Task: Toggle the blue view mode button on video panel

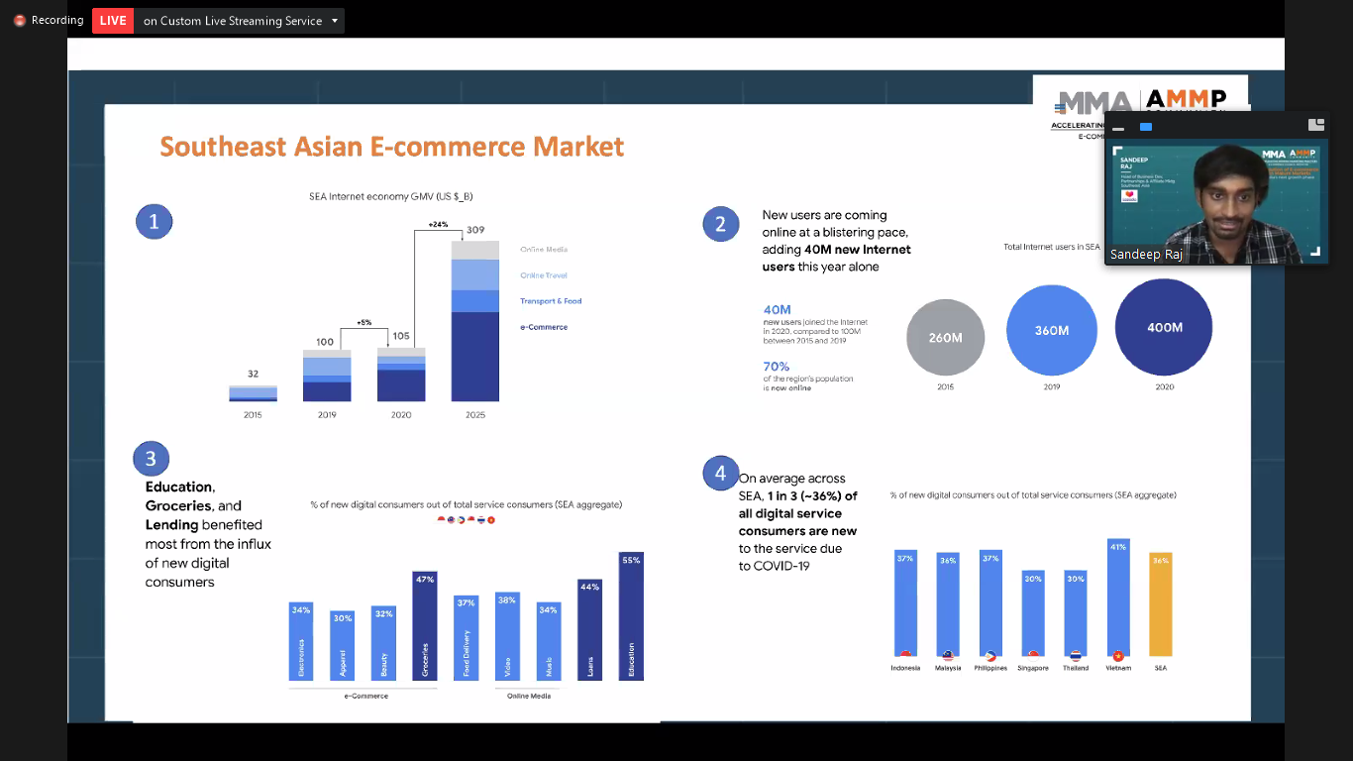Action: tap(1145, 127)
